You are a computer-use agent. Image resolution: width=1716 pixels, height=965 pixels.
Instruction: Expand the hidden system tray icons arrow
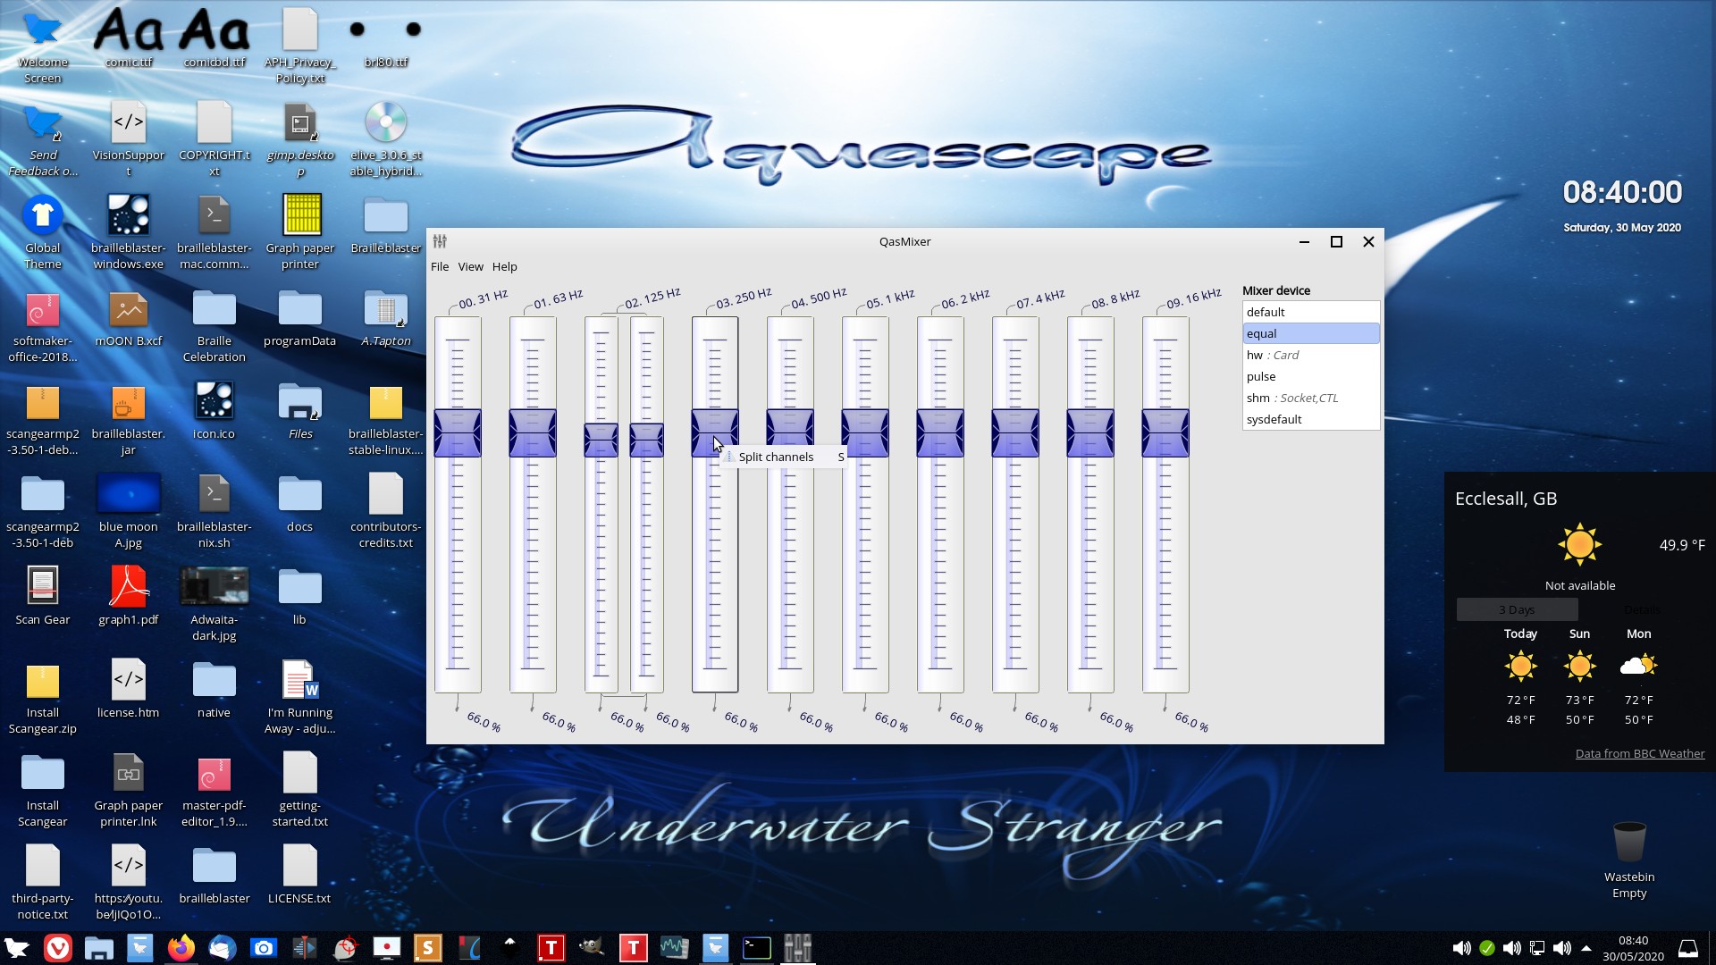tap(1586, 948)
